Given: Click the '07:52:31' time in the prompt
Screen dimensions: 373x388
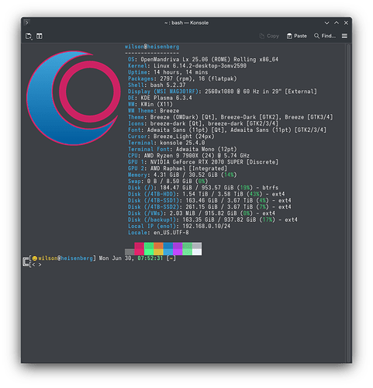Looking at the screenshot, I should tap(150, 258).
